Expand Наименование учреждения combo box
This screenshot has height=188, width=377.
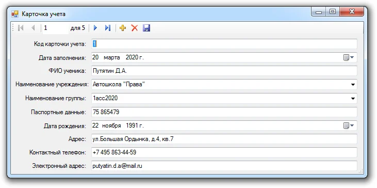click(353, 85)
